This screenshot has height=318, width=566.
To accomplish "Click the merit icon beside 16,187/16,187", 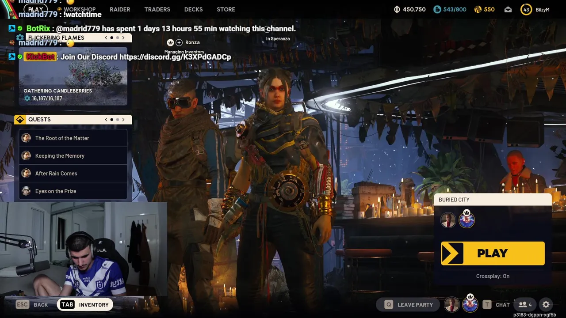I will pyautogui.click(x=27, y=98).
